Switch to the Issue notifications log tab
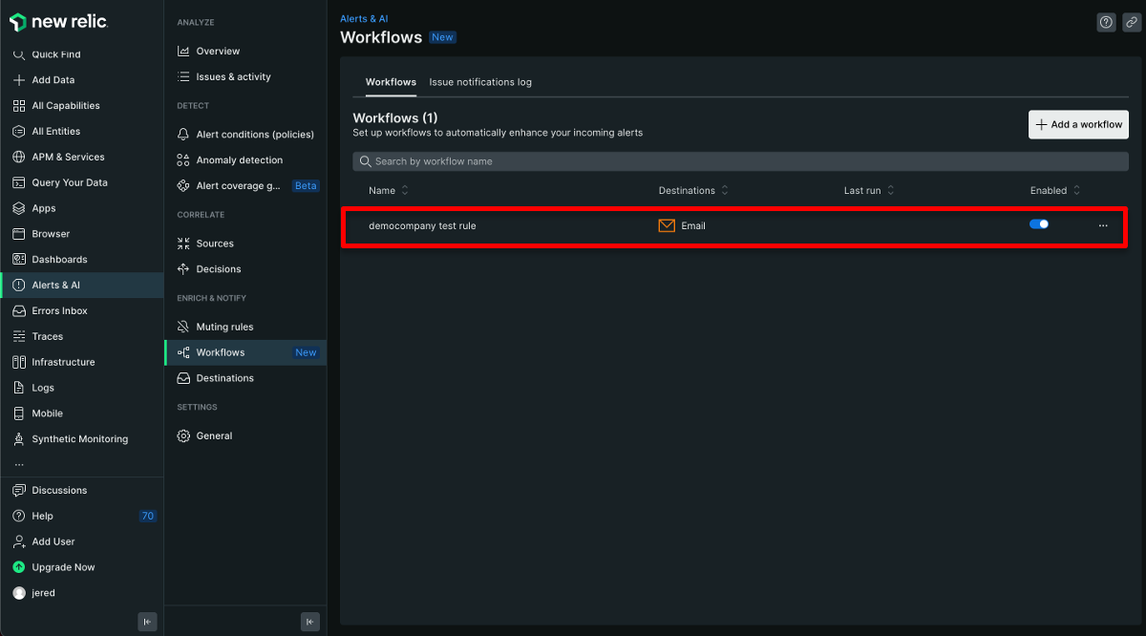 480,82
